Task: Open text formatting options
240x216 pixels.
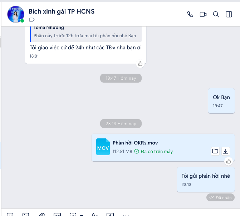Action: coord(94,214)
